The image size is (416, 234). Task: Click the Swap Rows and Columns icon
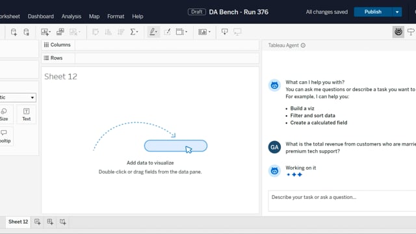tap(96, 32)
